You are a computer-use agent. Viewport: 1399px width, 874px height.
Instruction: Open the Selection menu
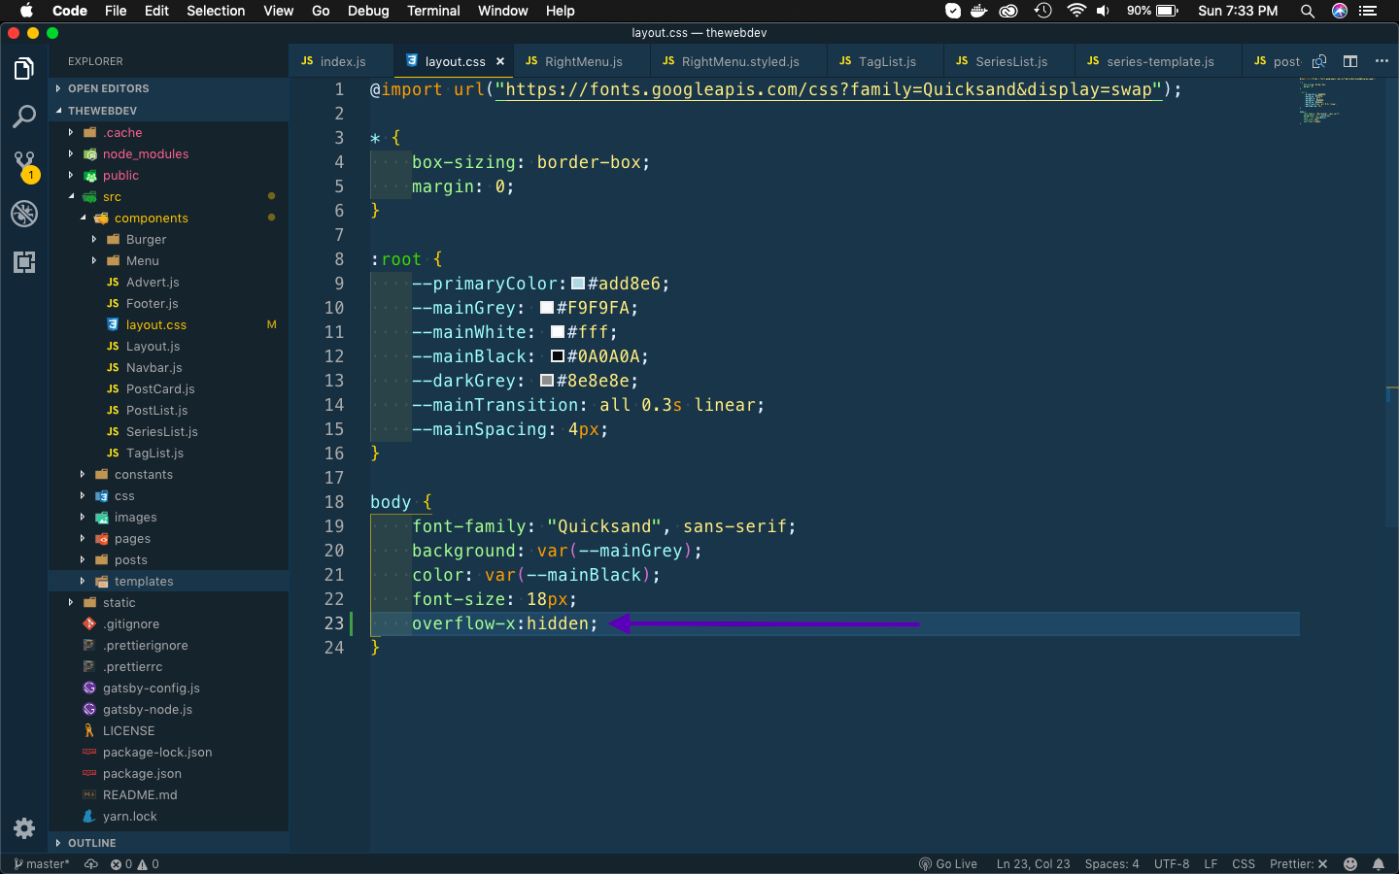[216, 11]
